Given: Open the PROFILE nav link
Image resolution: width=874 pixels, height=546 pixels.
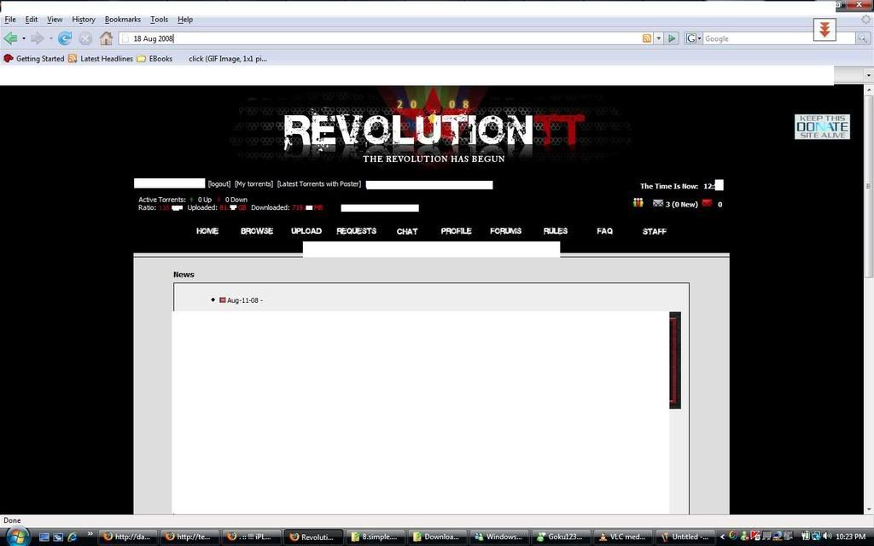Looking at the screenshot, I should [456, 231].
